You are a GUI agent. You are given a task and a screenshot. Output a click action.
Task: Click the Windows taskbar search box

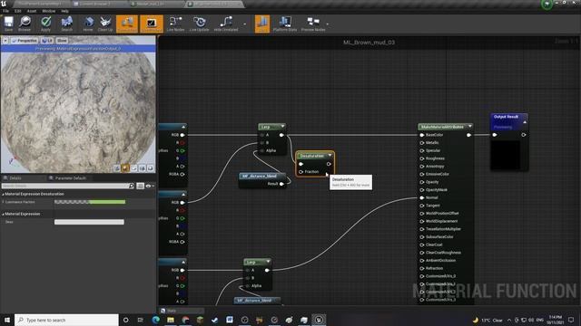pos(66,320)
